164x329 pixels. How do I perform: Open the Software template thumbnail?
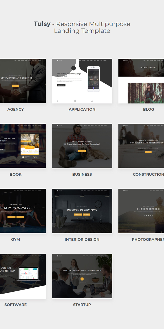point(23,276)
